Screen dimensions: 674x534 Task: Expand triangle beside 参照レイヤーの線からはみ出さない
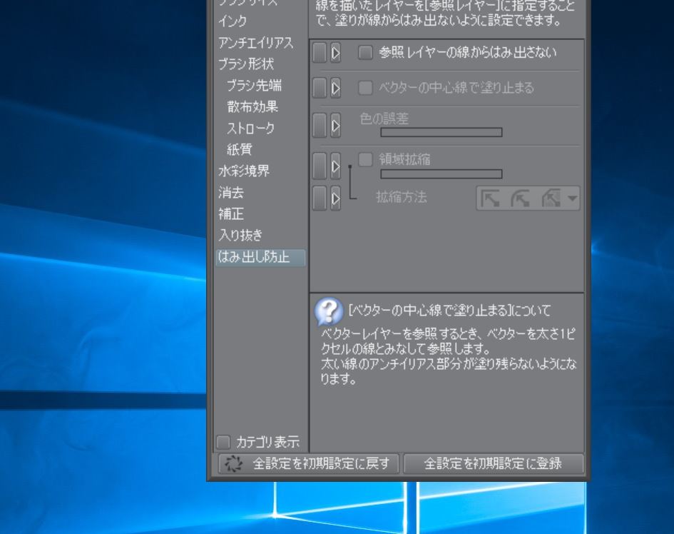(x=336, y=53)
